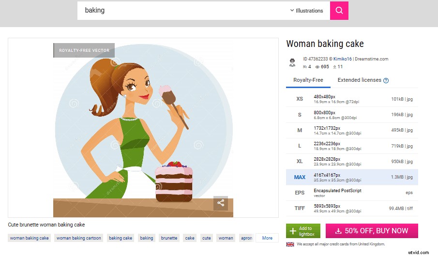Click the Extended licenses help question mark
Image resolution: width=438 pixels, height=257 pixels.
pos(386,81)
